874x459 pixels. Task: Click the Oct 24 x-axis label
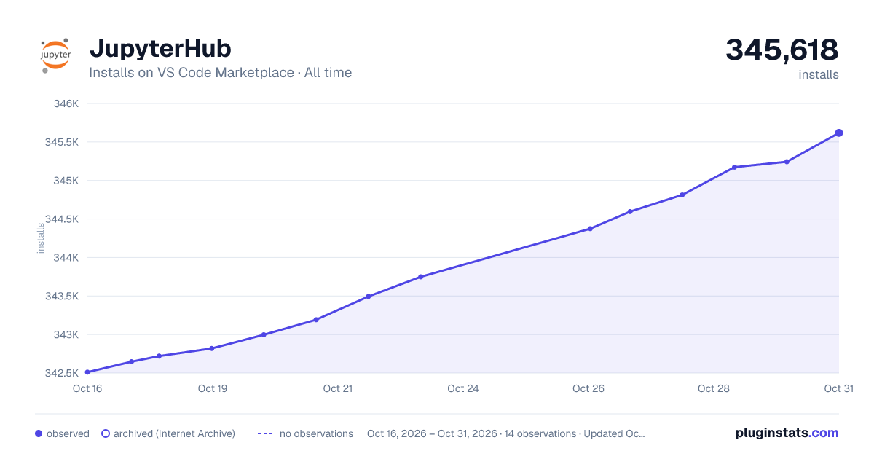click(463, 388)
